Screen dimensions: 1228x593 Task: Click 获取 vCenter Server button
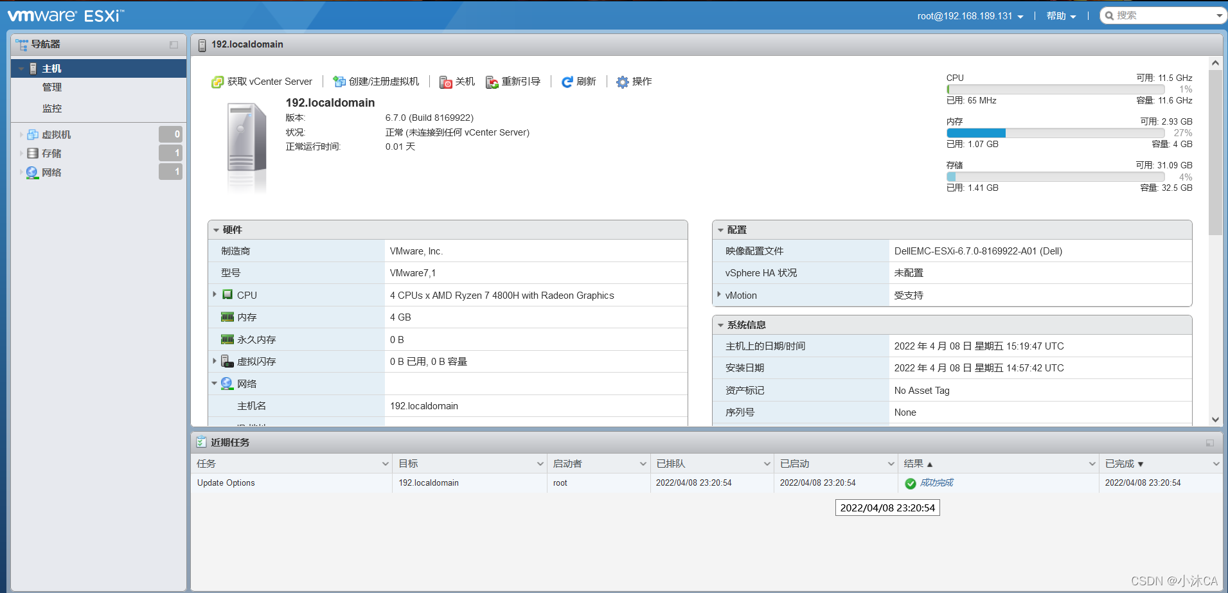click(262, 82)
